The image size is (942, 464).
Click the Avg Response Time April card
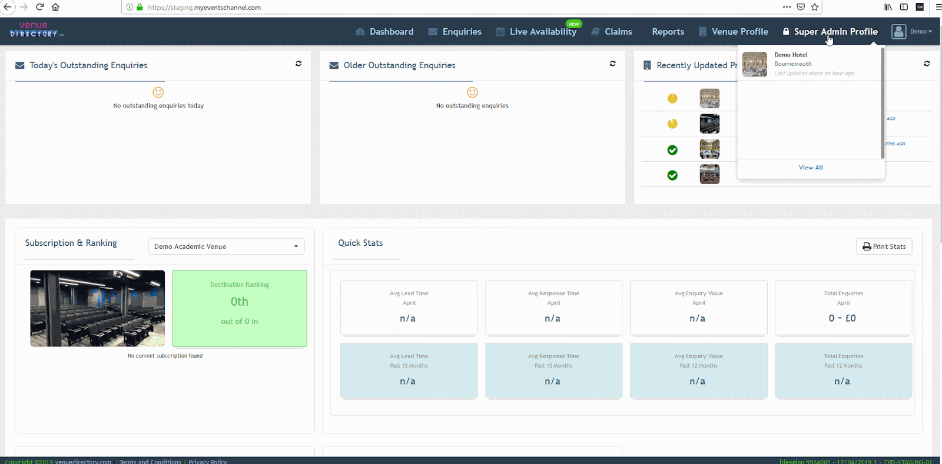pos(554,308)
